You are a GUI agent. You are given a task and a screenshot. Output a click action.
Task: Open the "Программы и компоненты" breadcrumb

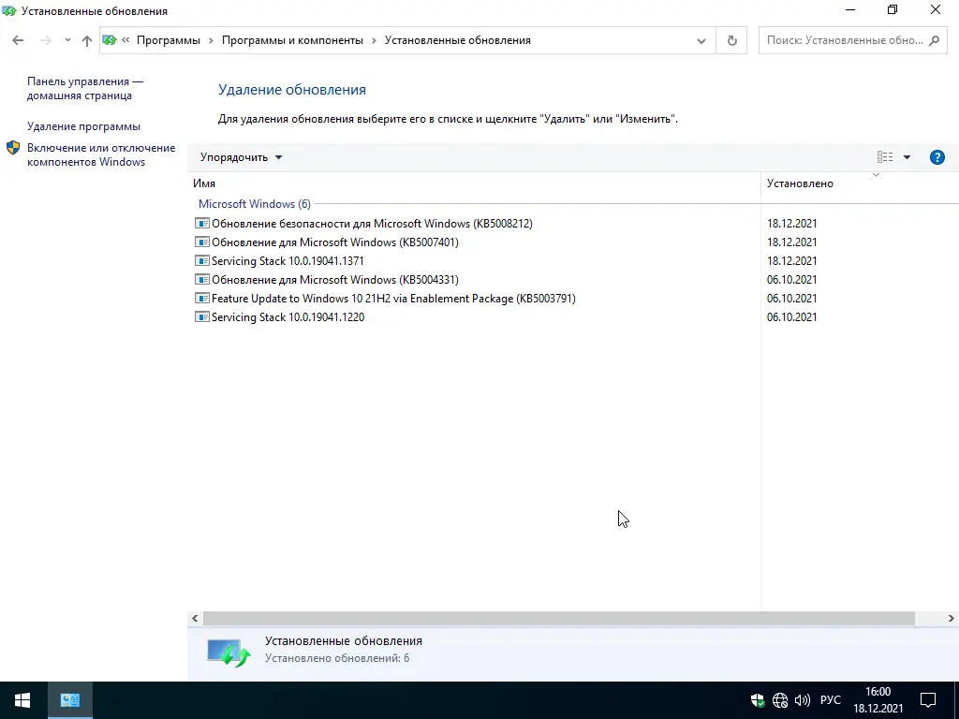(292, 40)
